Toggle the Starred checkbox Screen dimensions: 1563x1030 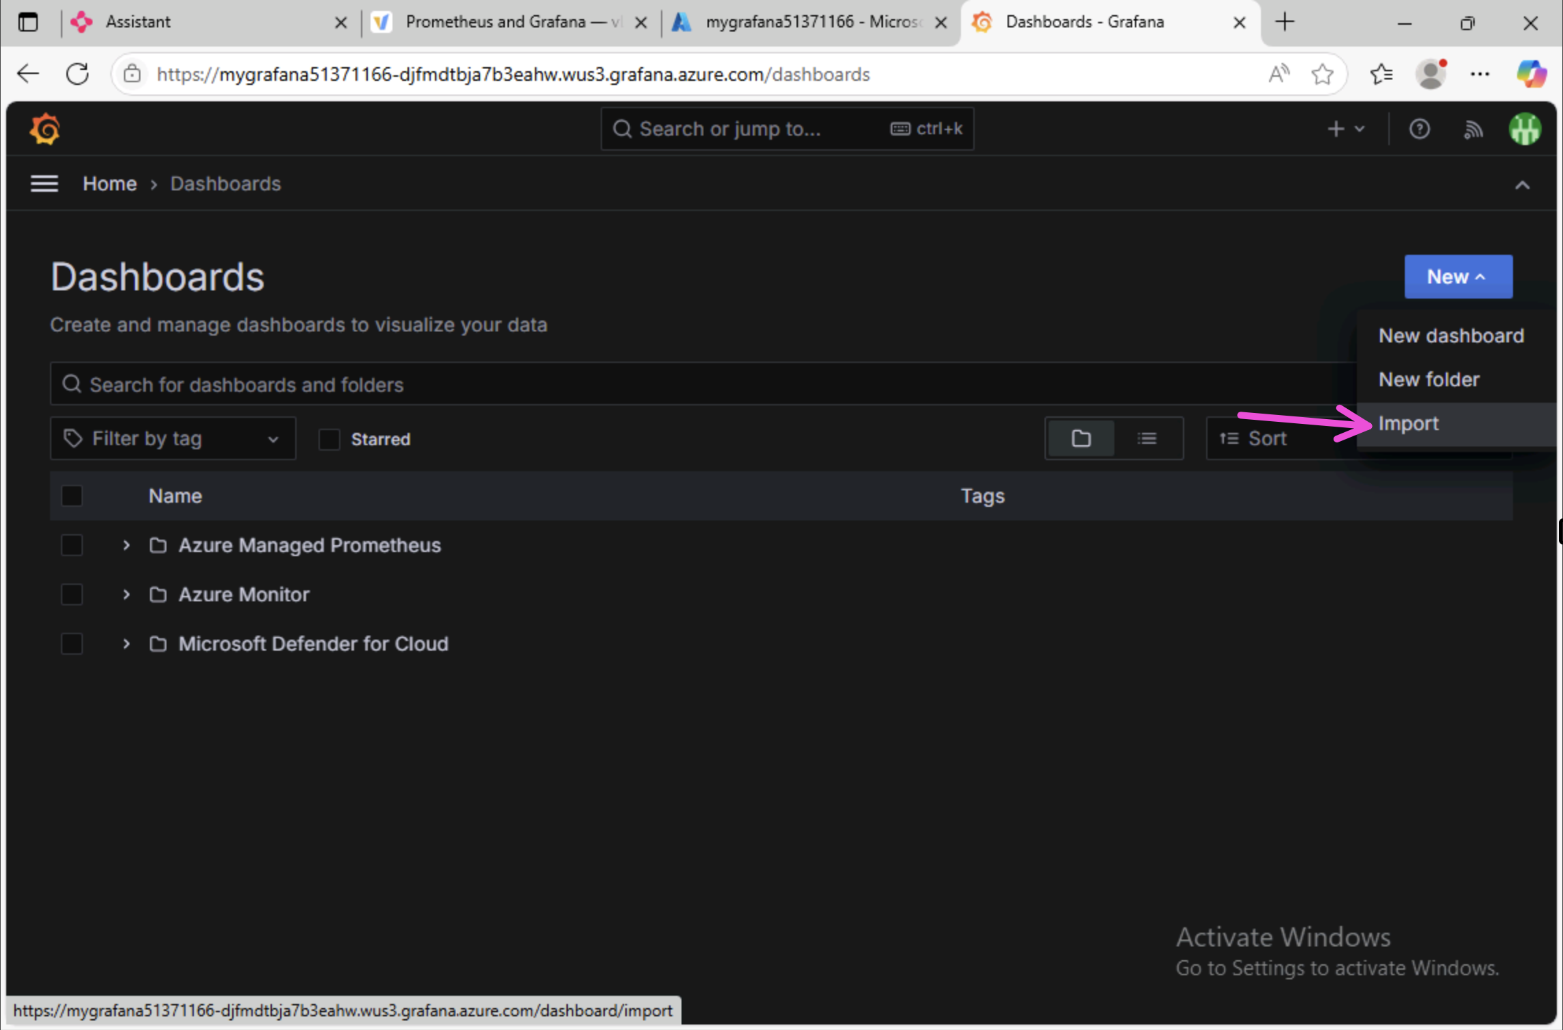coord(329,439)
